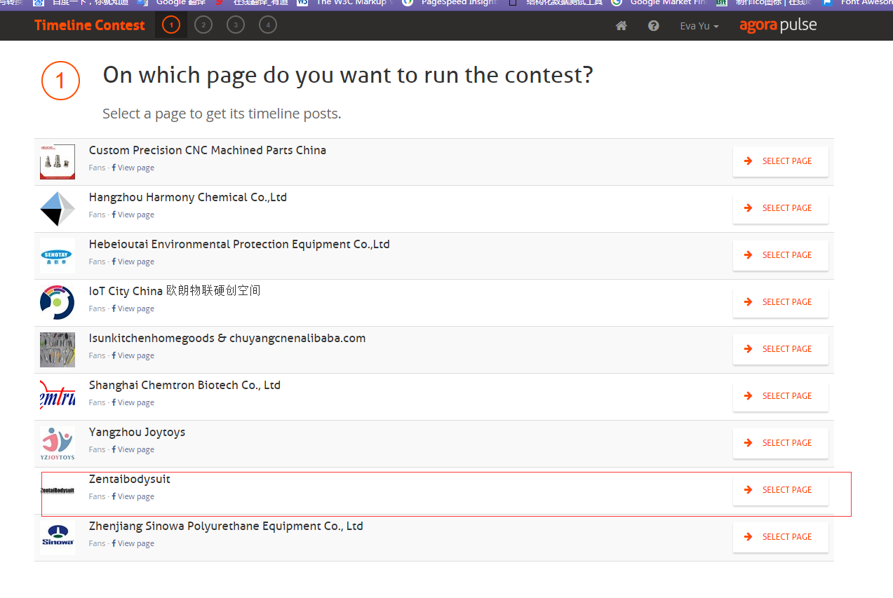
Task: Click the Custom Precision CNC page thumbnail
Action: pos(58,162)
